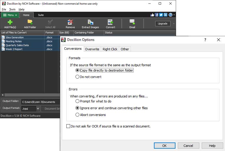225x151 pixels.
Task: Click the Add Folder icon
Action: pos(30,22)
